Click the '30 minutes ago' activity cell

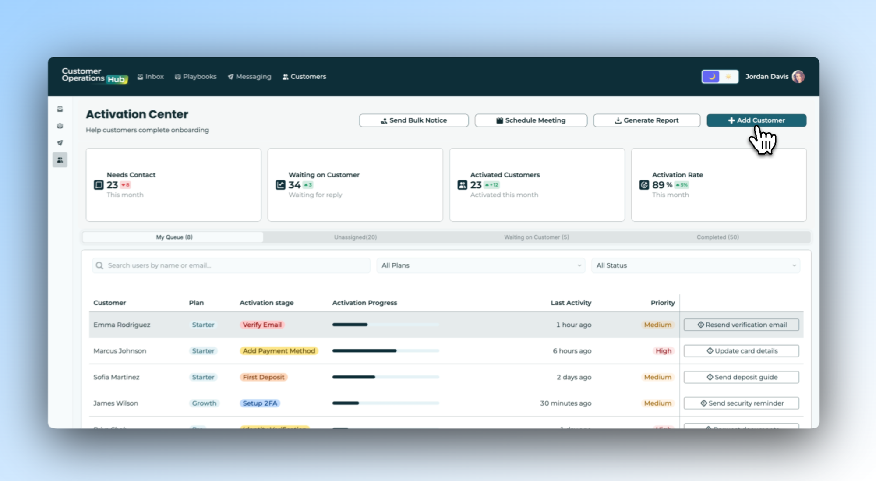tap(565, 403)
